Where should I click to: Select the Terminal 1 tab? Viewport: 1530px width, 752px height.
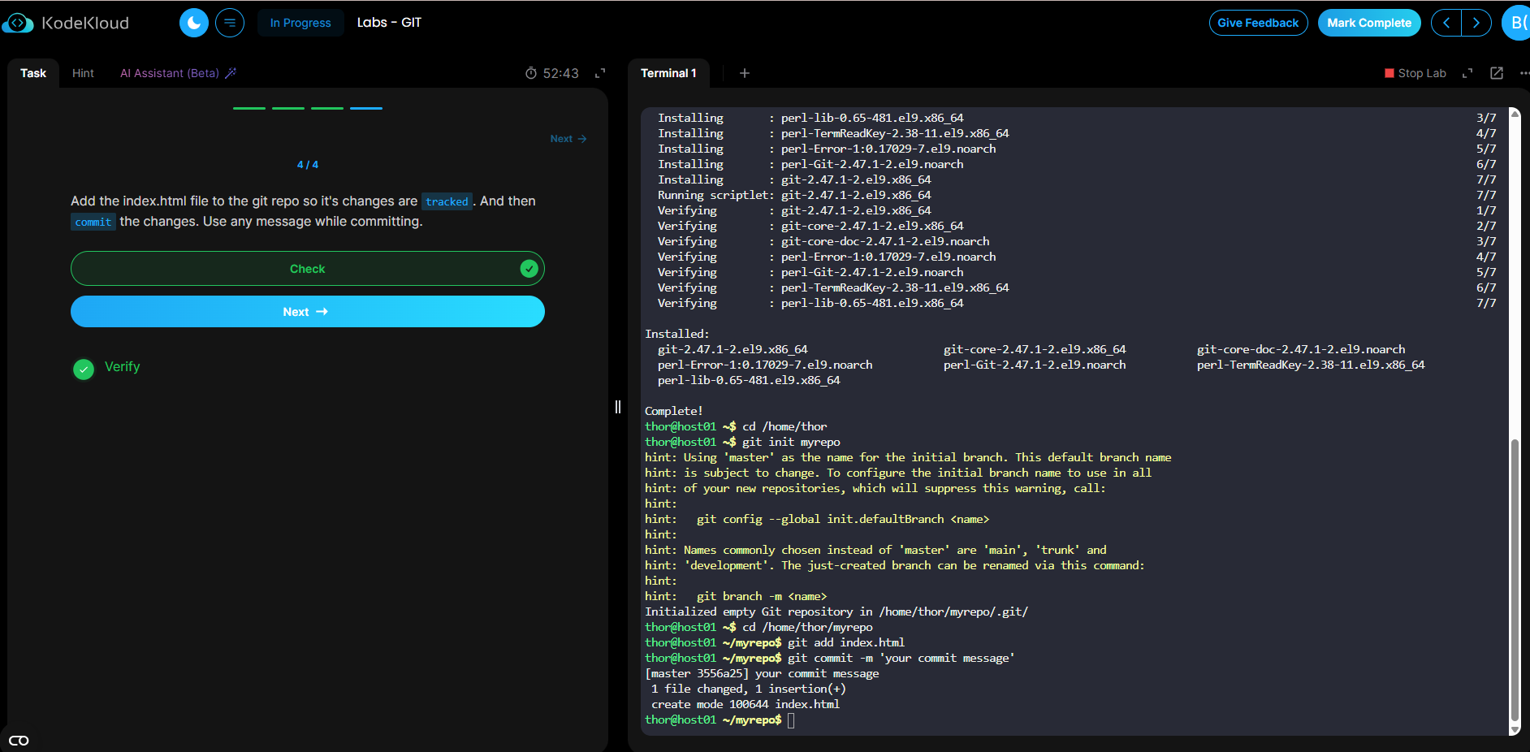click(668, 73)
